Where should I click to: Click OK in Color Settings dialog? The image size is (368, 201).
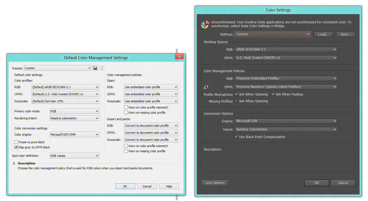point(317,183)
